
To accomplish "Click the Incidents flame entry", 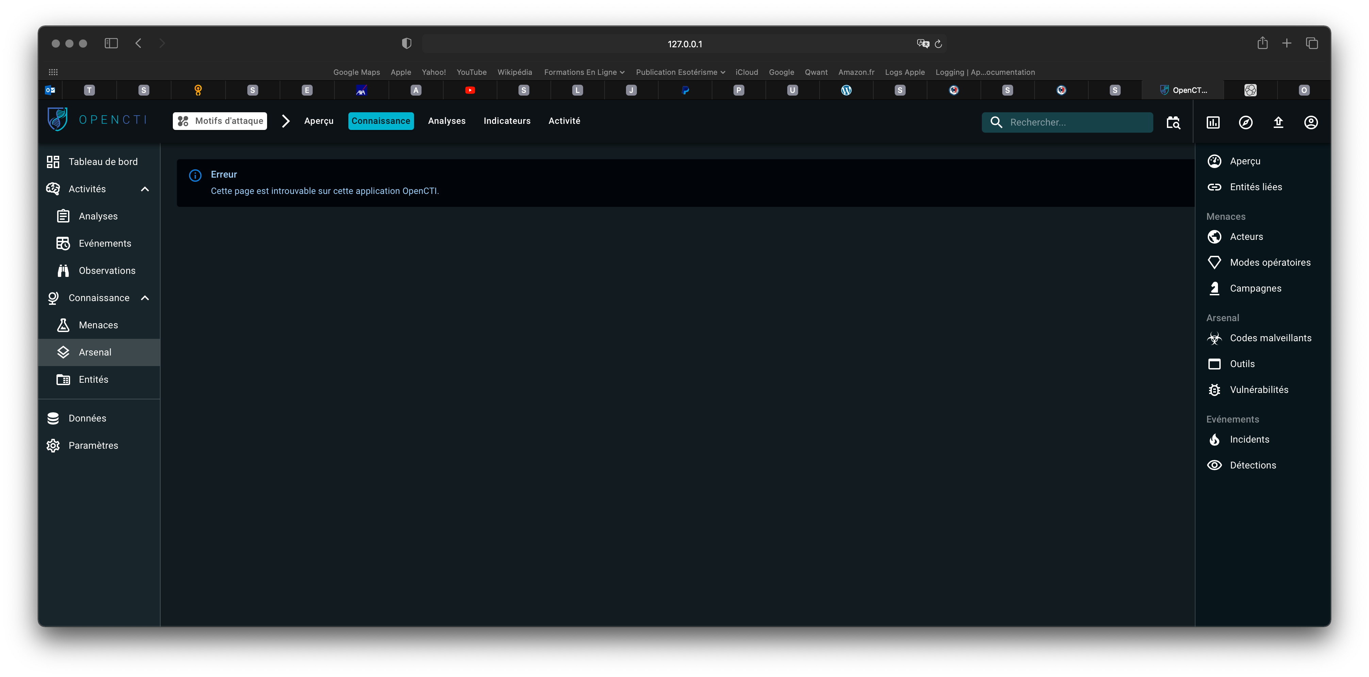I will tap(1249, 440).
